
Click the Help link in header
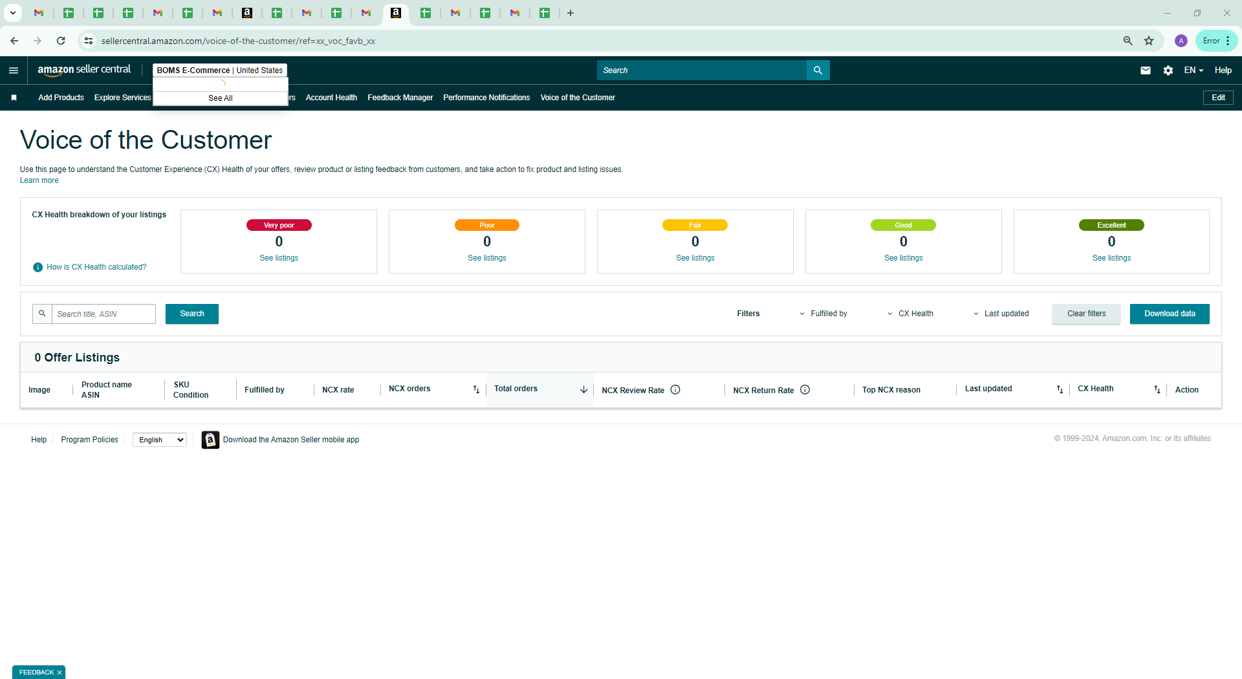coord(1223,70)
